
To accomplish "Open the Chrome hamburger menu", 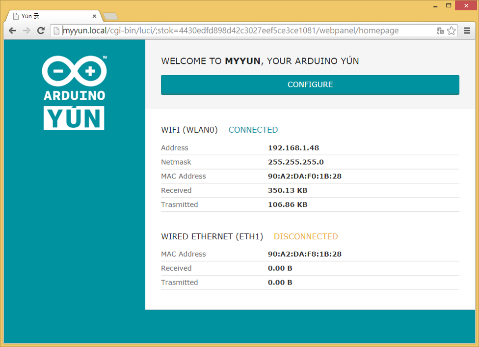I will tap(467, 30).
